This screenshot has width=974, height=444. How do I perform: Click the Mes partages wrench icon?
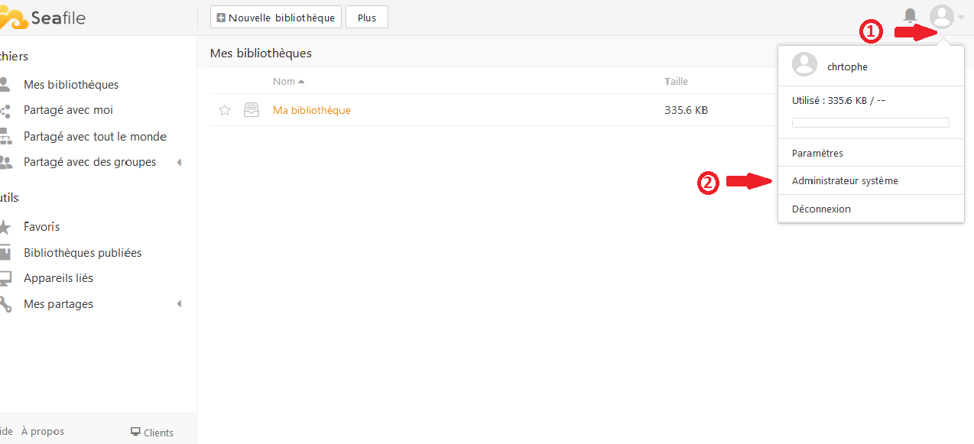[x=5, y=304]
